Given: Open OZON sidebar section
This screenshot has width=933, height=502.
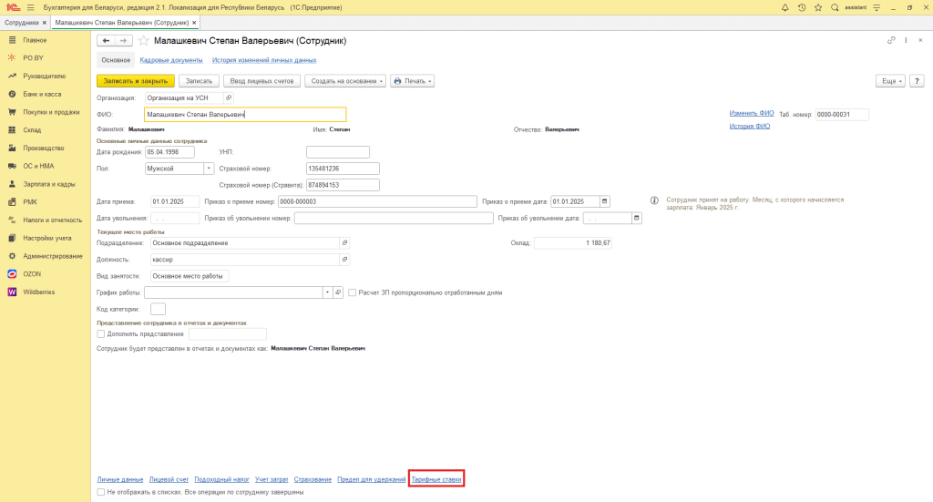Looking at the screenshot, I should [32, 273].
